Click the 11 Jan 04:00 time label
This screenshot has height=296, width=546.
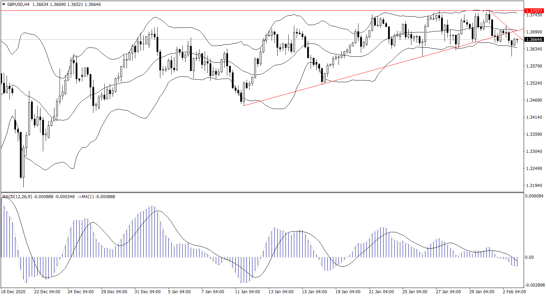[x=248, y=292]
